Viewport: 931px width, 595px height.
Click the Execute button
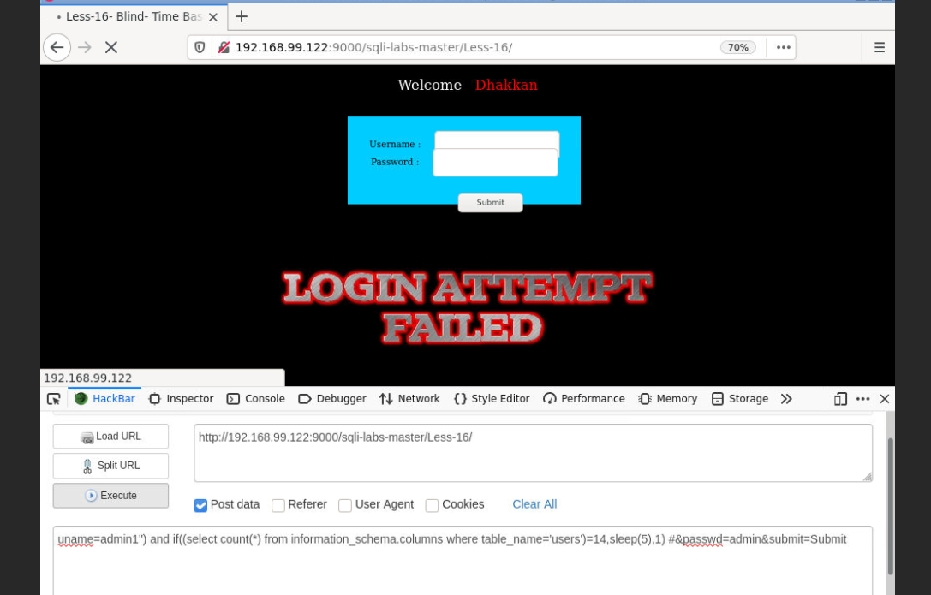[x=111, y=496]
